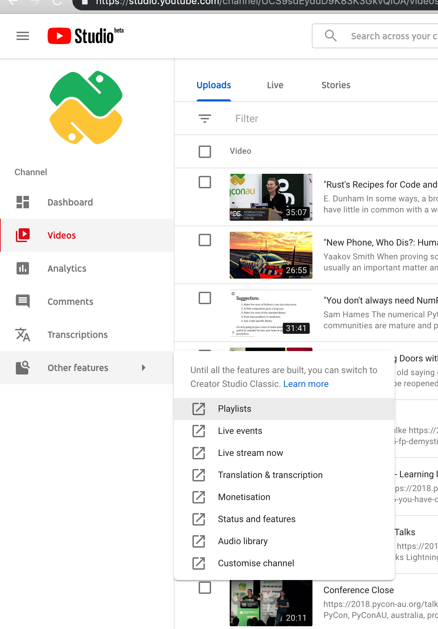
Task: Select Monetisation from the features menu
Action: [x=244, y=497]
